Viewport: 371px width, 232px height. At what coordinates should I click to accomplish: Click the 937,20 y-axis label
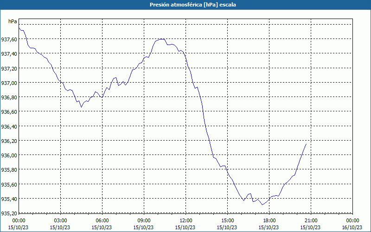[9, 68]
